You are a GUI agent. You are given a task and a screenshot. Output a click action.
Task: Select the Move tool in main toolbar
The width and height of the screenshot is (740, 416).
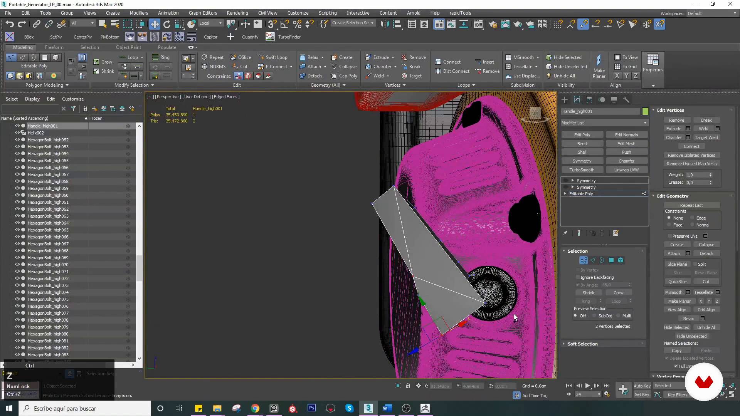(155, 24)
